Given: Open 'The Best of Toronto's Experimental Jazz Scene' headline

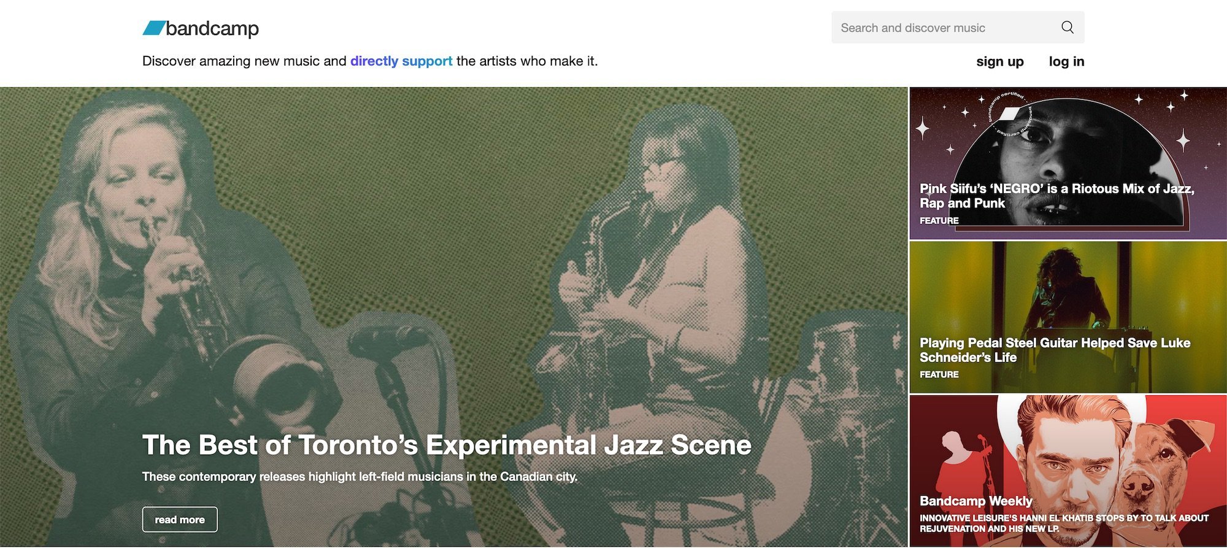Looking at the screenshot, I should (x=447, y=444).
